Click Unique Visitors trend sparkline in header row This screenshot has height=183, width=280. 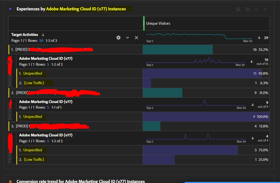pos(199,36)
